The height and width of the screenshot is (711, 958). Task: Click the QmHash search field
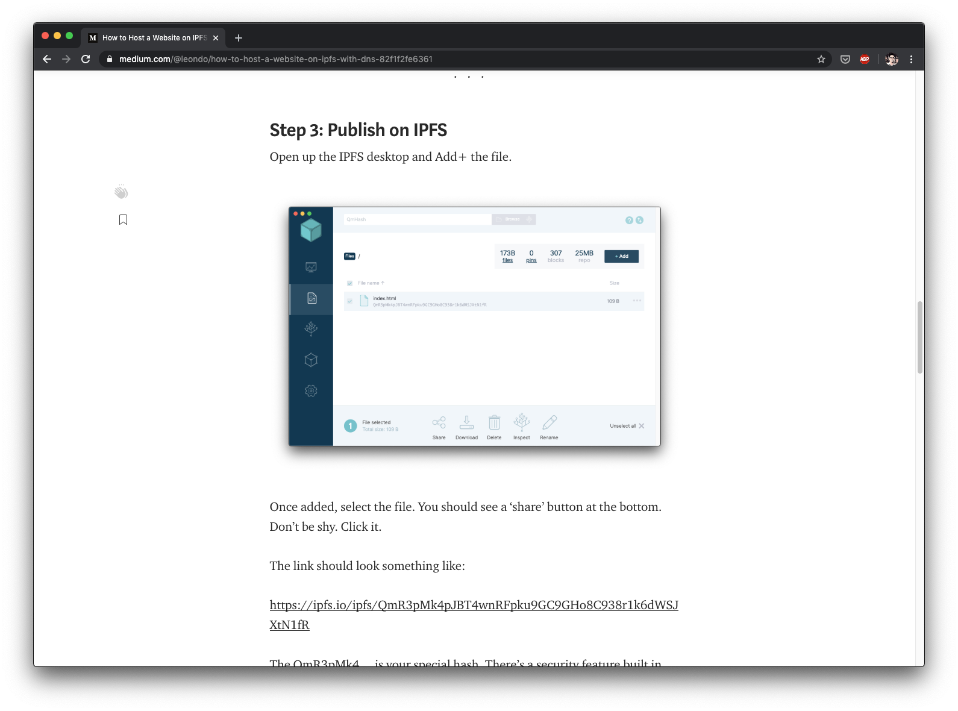pyautogui.click(x=418, y=219)
